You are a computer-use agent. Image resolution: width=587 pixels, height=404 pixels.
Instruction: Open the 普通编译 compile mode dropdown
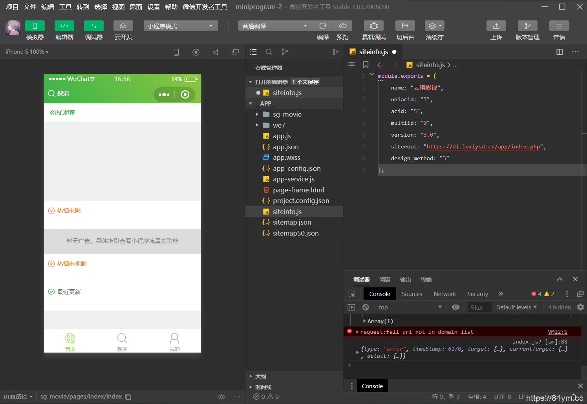[x=275, y=26]
